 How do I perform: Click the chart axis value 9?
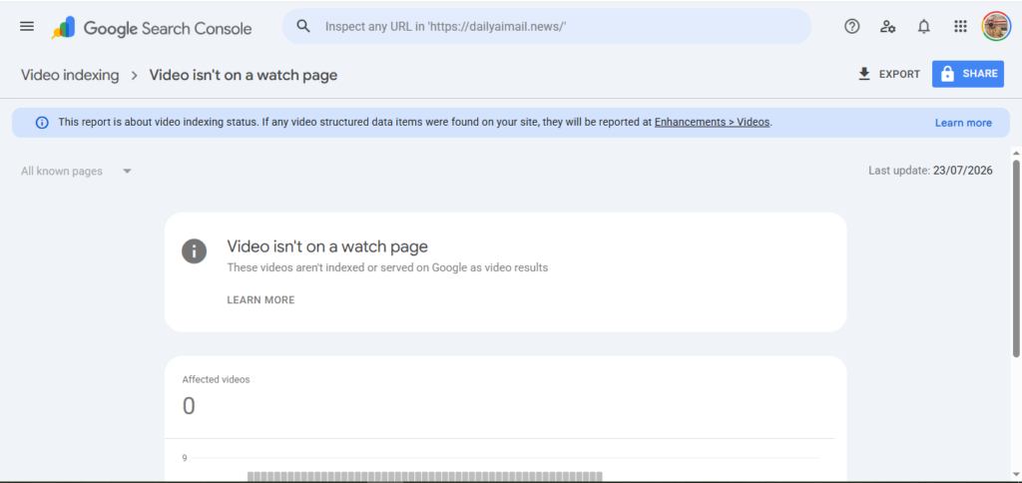point(185,458)
